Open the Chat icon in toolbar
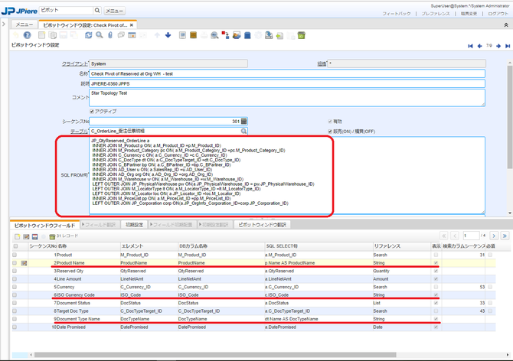 click(121, 35)
